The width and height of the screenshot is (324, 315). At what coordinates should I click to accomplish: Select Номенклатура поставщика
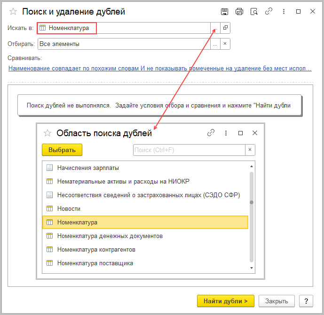pos(145,263)
